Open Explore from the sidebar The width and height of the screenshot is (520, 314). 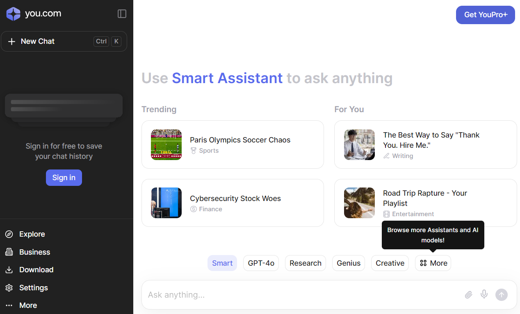(x=32, y=234)
